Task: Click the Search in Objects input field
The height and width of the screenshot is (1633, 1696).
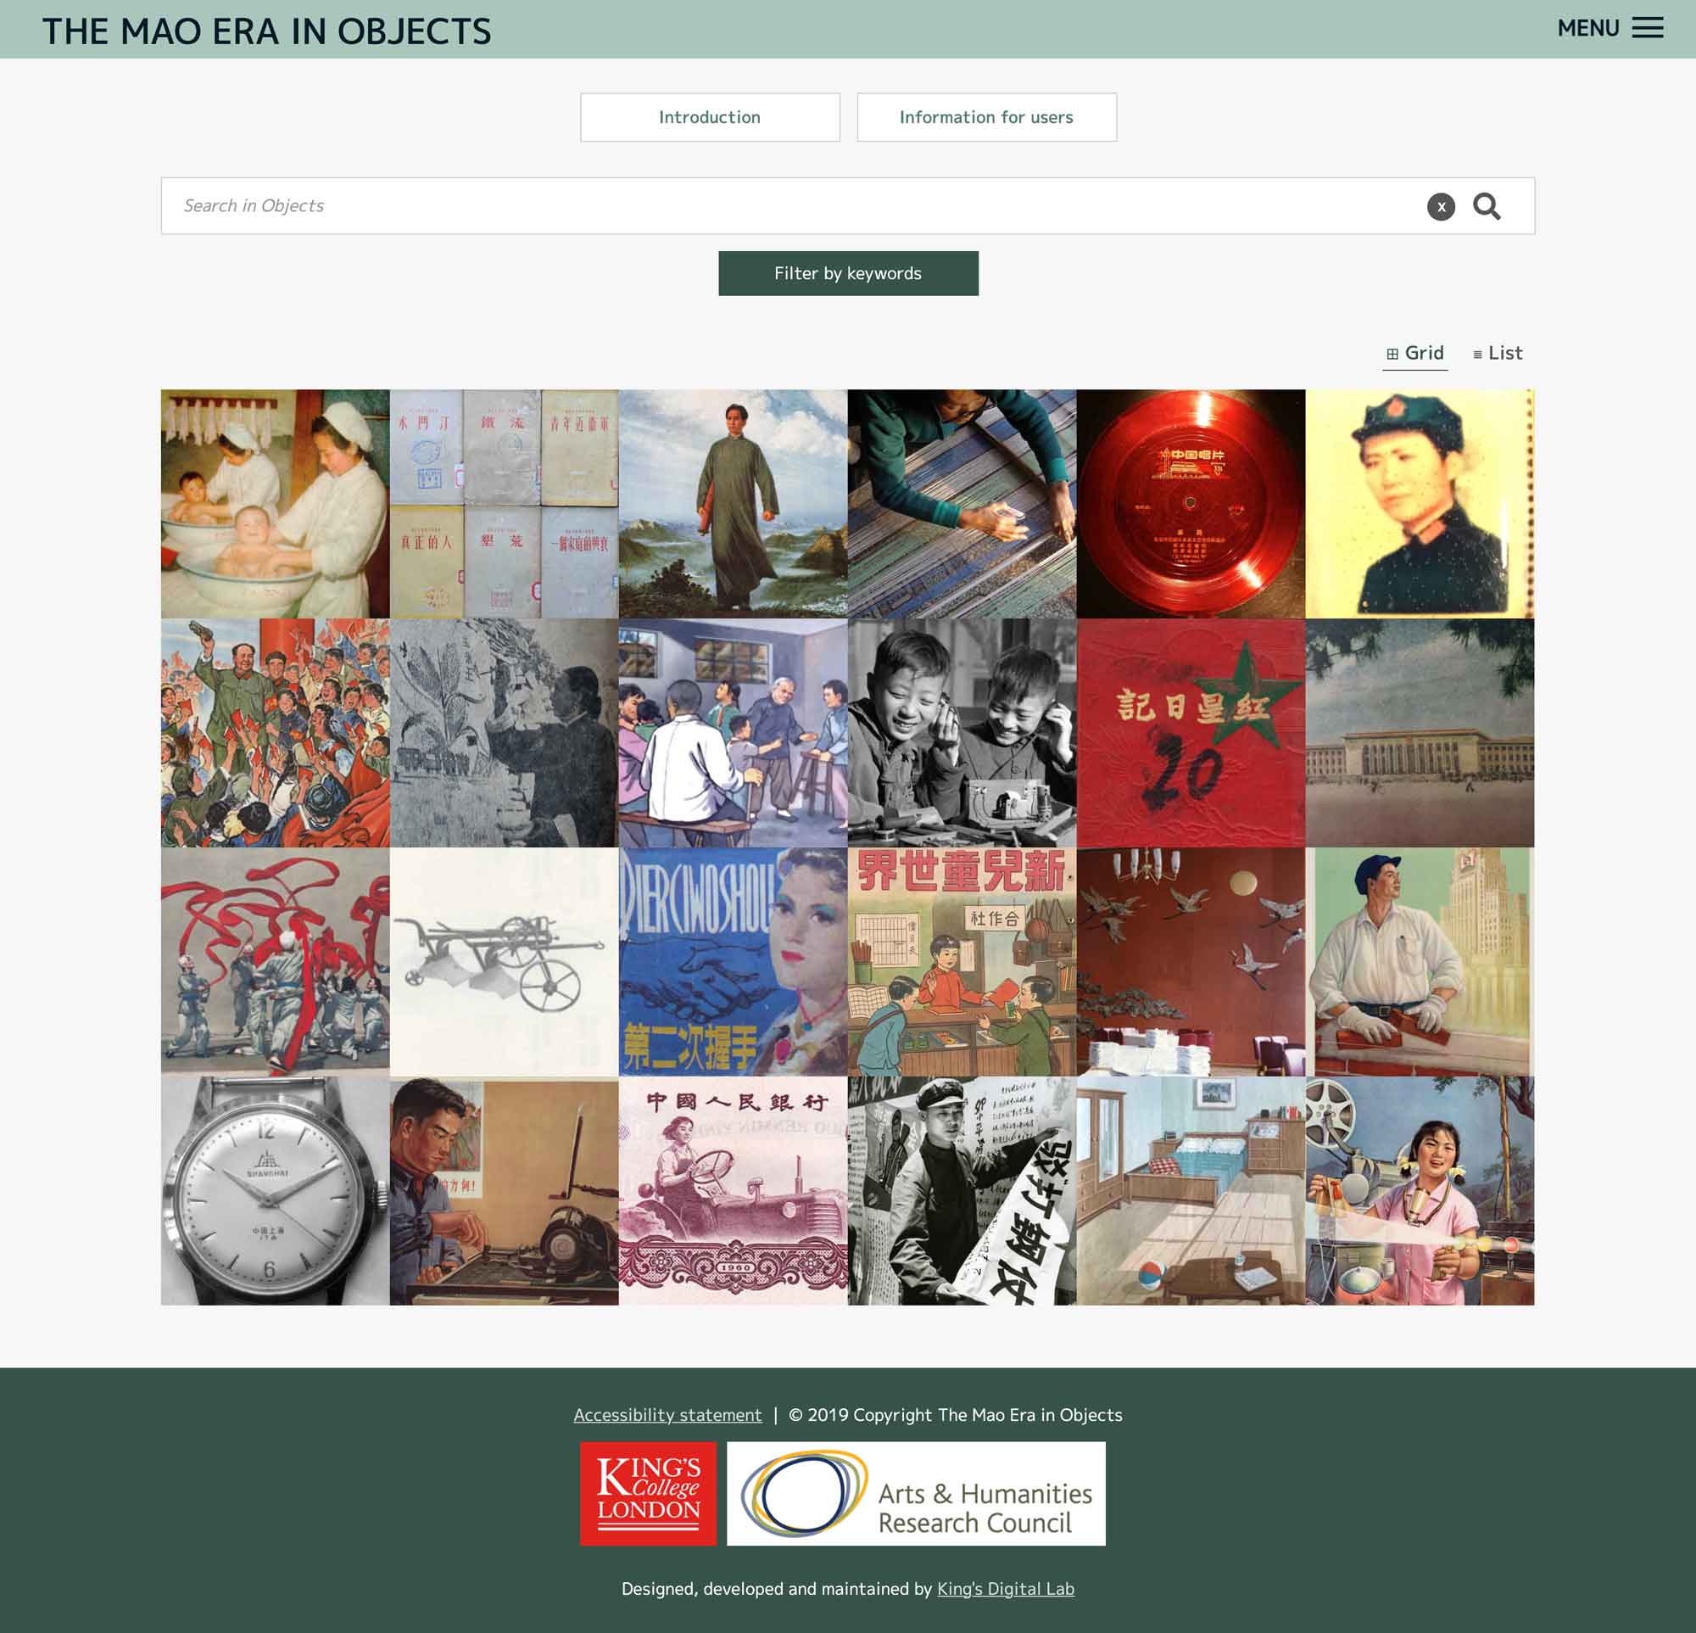Action: pyautogui.click(x=848, y=204)
